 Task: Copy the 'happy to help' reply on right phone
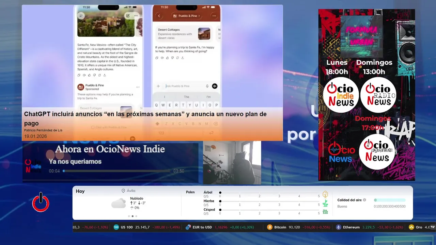[x=157, y=58]
